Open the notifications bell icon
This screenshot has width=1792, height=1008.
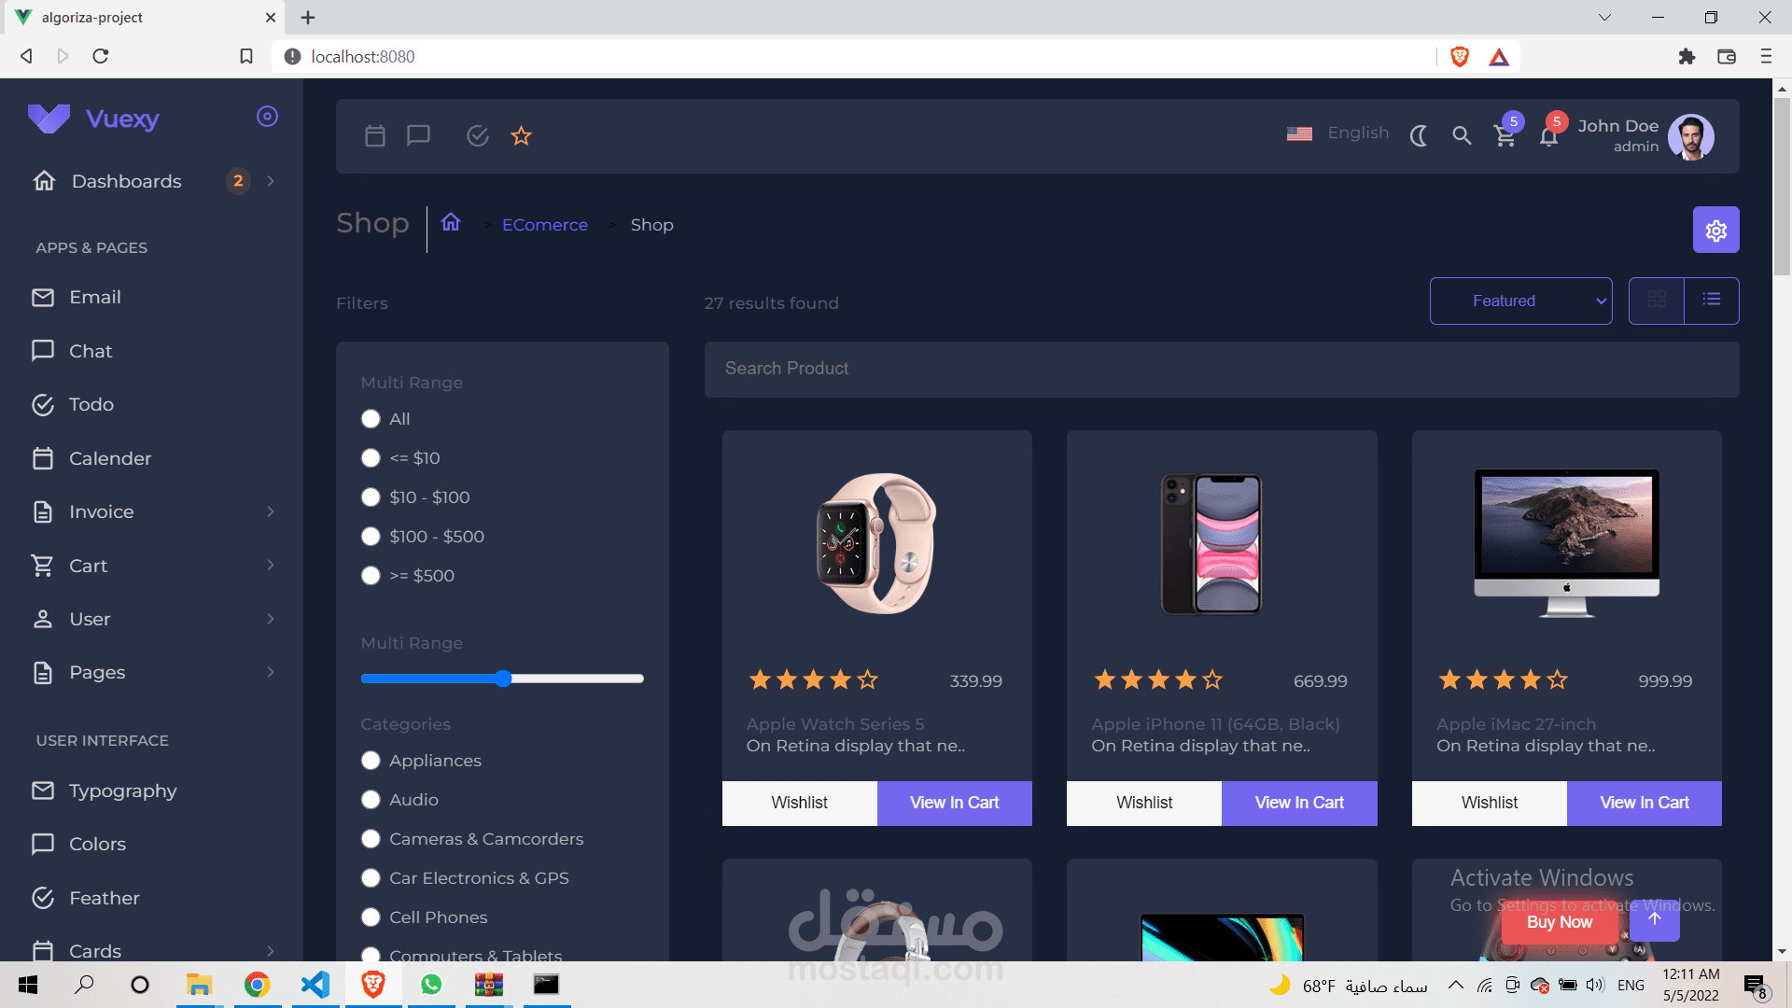1548,137
